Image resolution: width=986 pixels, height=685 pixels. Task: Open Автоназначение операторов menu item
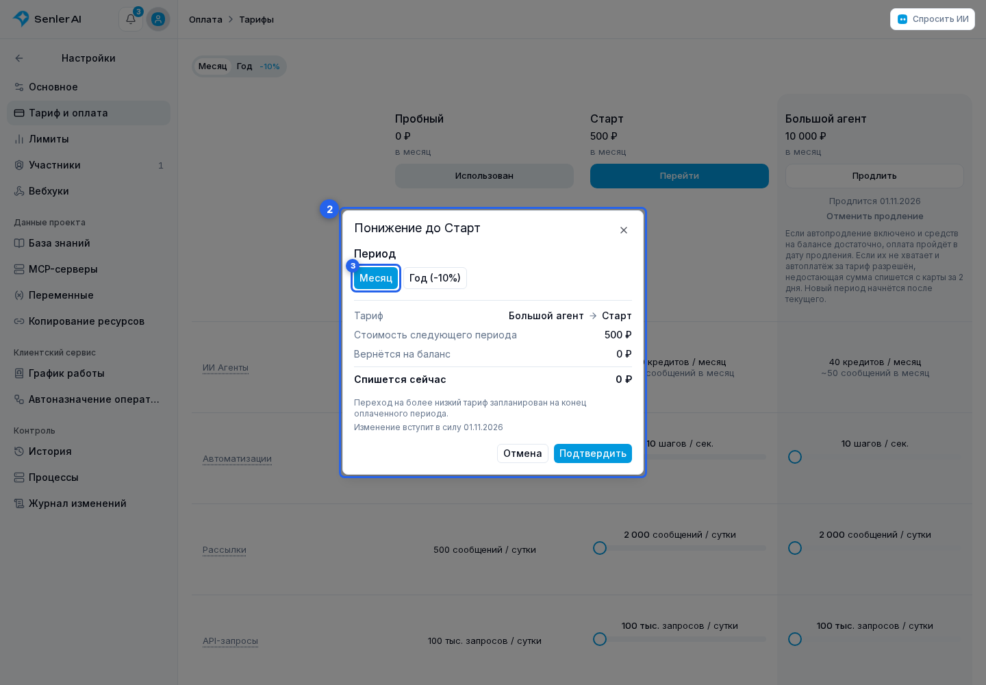pos(88,399)
